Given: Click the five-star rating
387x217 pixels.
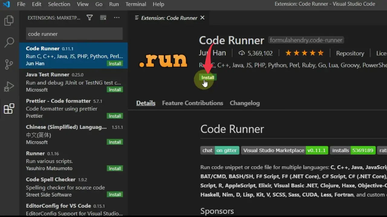Looking at the screenshot, I should click(304, 53).
